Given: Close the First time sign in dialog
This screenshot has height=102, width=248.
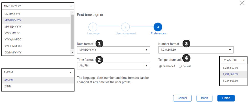Looking at the screenshot, I should (x=242, y=3).
